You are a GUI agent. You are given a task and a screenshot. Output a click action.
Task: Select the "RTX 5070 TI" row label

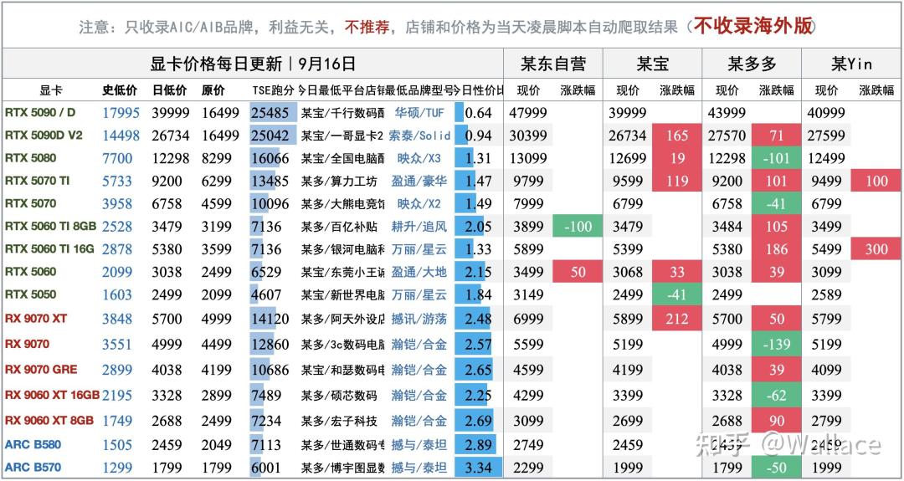(38, 181)
